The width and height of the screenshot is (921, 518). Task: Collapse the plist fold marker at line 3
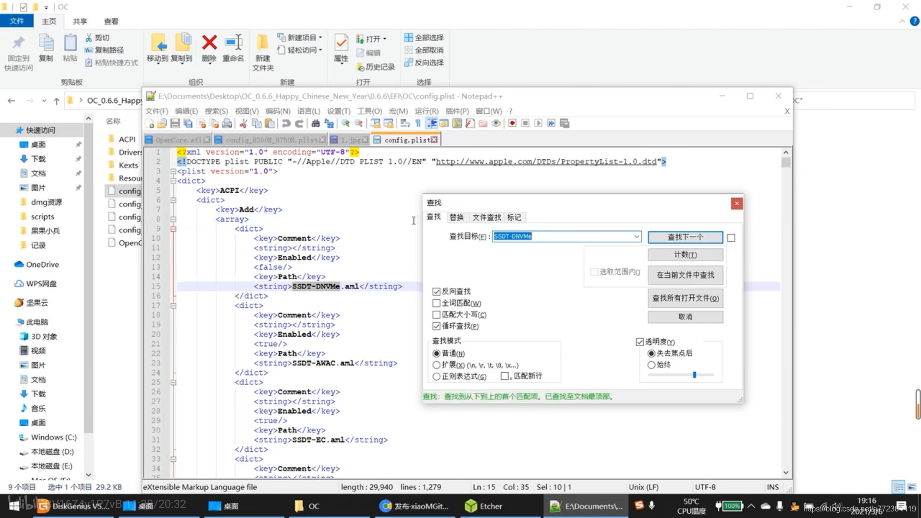[x=174, y=171]
